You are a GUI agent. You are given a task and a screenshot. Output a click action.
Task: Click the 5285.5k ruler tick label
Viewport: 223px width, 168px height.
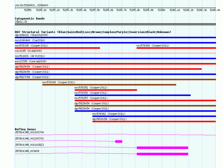tap(95, 10)
